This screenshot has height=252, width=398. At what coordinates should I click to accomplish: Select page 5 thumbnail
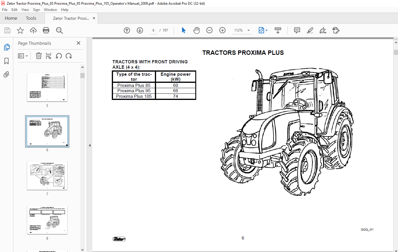tap(47, 87)
